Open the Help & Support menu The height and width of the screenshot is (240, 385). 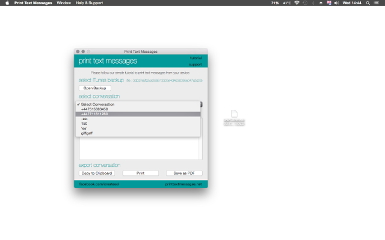click(x=89, y=3)
